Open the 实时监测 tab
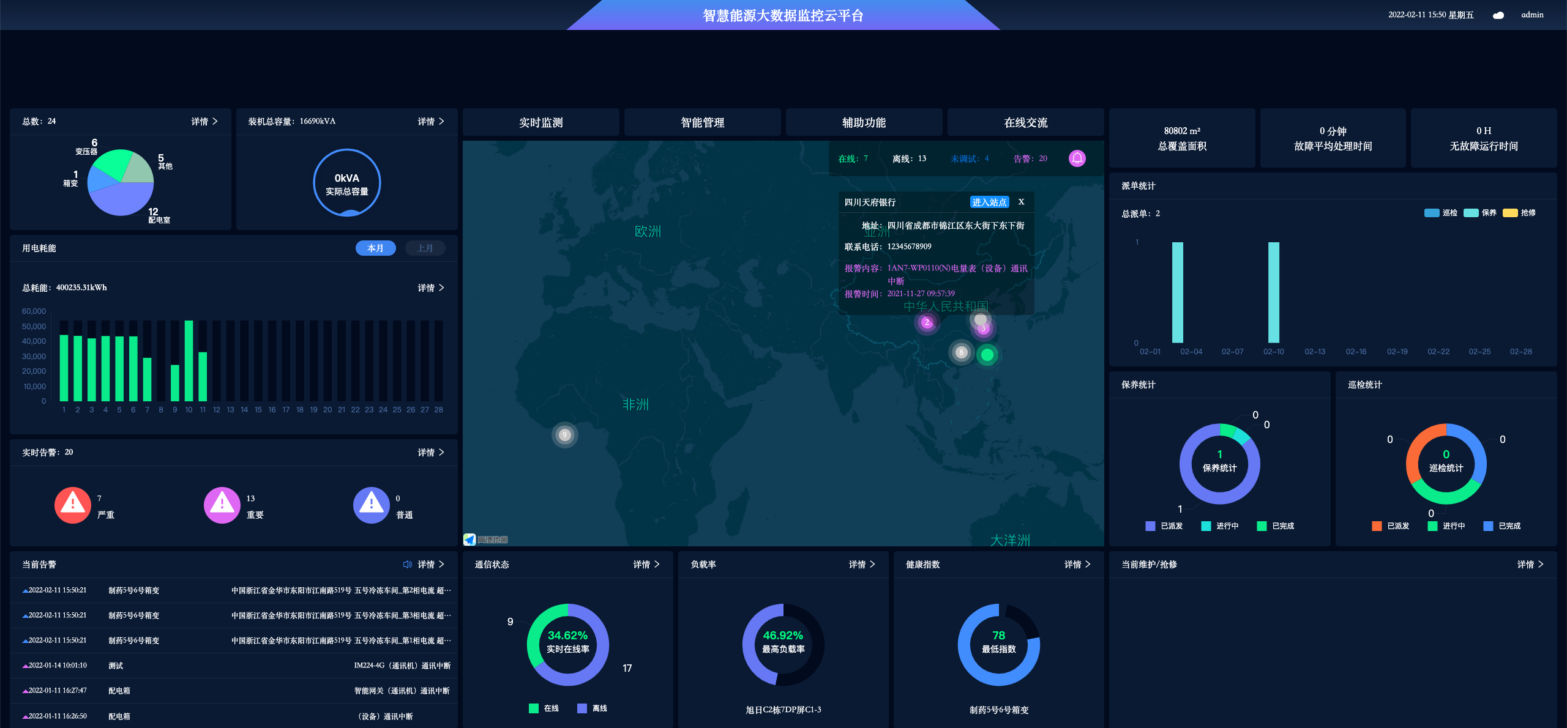The height and width of the screenshot is (728, 1567). click(x=541, y=122)
